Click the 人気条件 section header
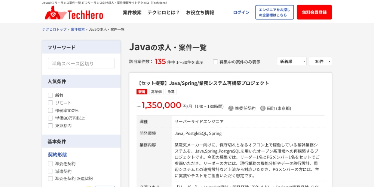 pos(81,81)
